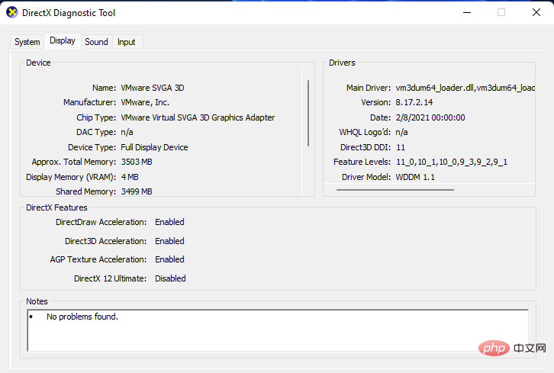Click the main driver value 'vm3dum64_loader.dll'
Viewport: 554px width, 373px height.
coord(435,88)
